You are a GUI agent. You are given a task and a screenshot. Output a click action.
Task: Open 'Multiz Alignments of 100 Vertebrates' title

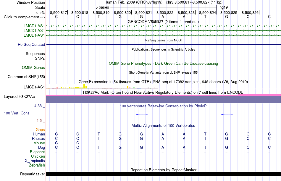pyautogui.click(x=163, y=126)
